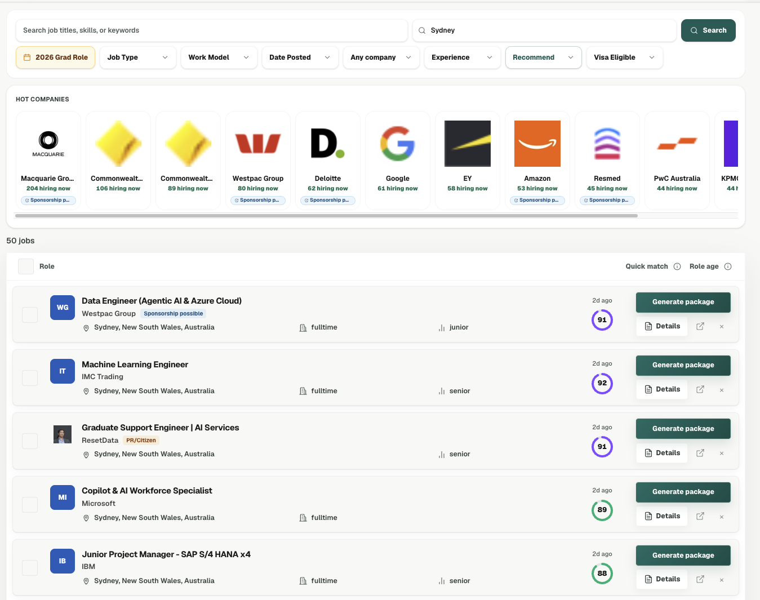The height and width of the screenshot is (600, 760).
Task: Dismiss the Graduate Support Engineer job row
Action: [x=722, y=454]
